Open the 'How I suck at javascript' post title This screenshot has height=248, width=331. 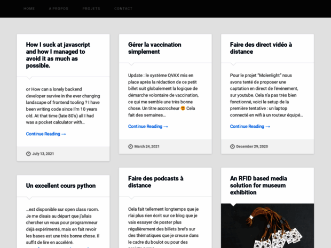58,55
